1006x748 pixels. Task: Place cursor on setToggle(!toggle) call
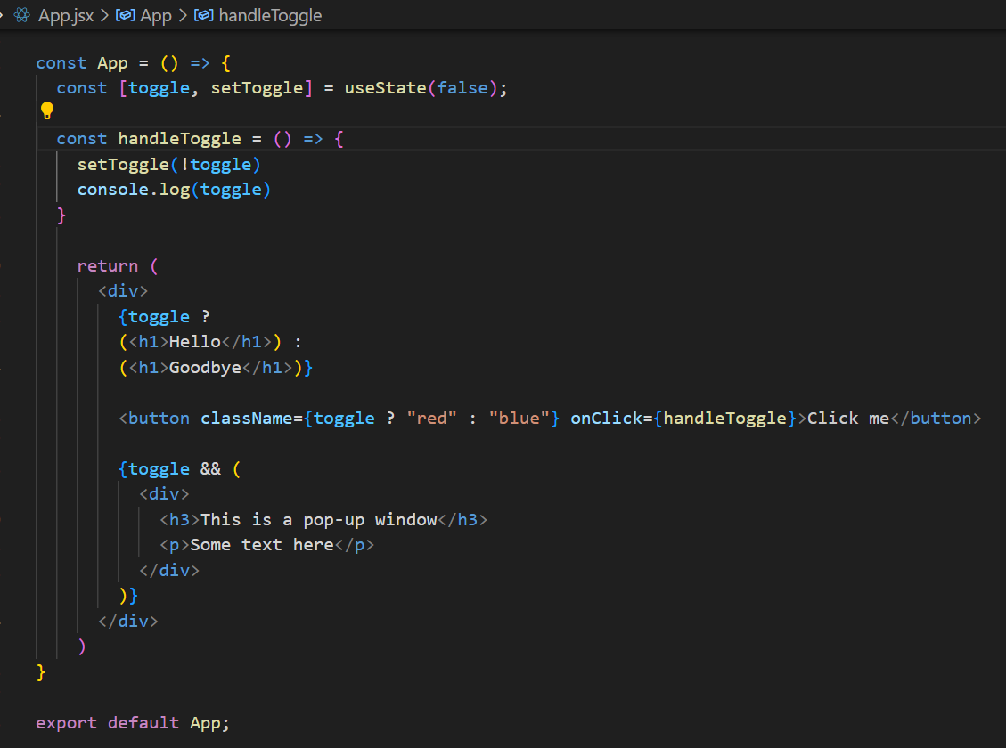point(168,165)
